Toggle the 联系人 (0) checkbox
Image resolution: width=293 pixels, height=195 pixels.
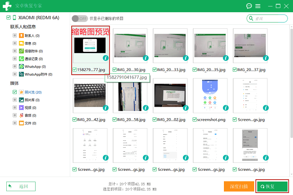tap(15, 35)
